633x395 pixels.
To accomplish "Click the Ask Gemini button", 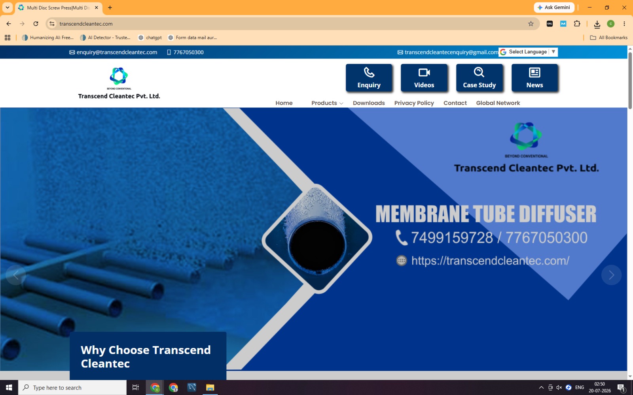I will pos(553,8).
